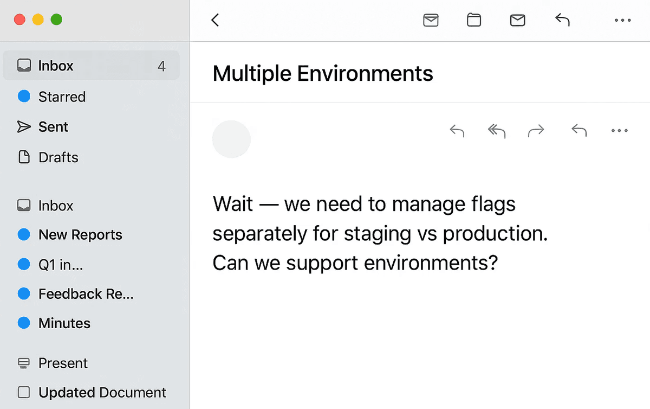Click the Multiple Environments subject heading
Screen dimensions: 650x409
pyautogui.click(x=323, y=73)
